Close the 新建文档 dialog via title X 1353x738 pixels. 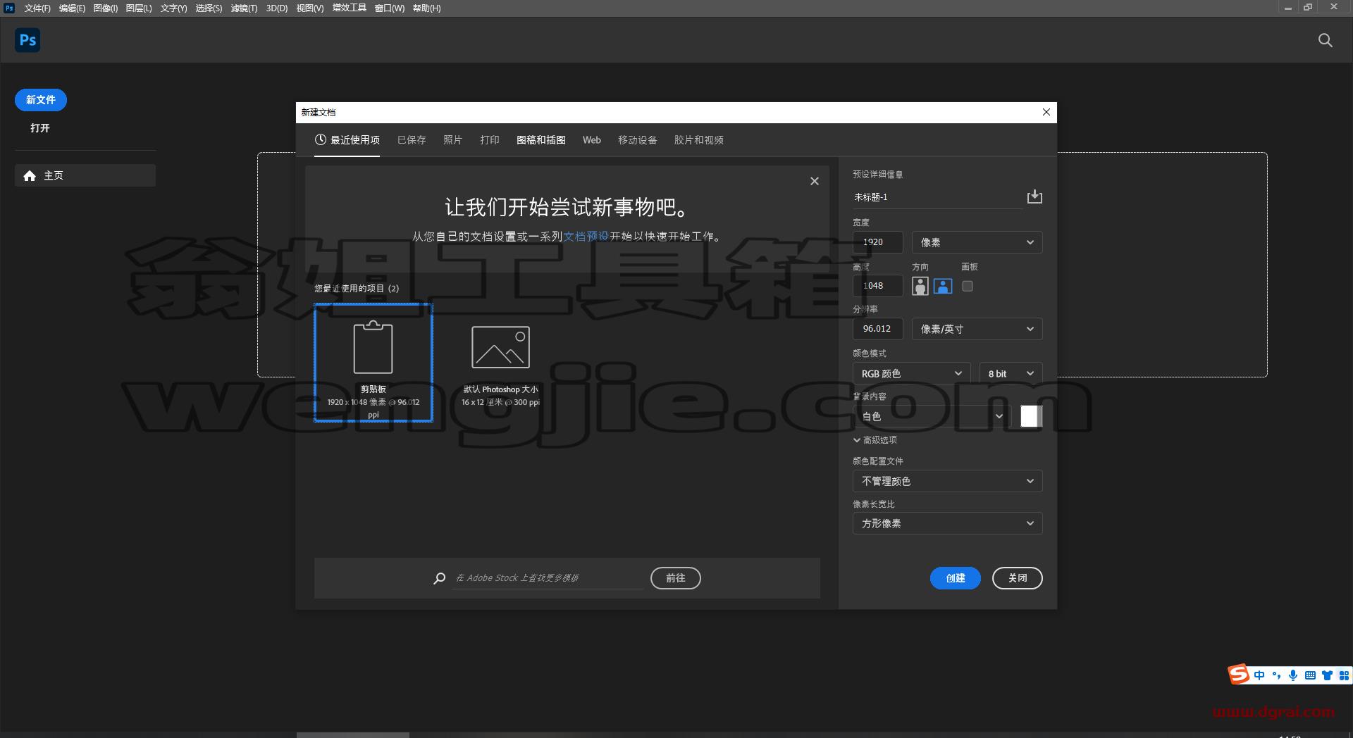[1046, 112]
